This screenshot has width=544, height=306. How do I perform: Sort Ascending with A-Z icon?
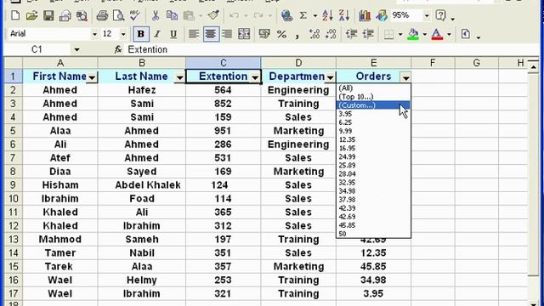[x=326, y=15]
